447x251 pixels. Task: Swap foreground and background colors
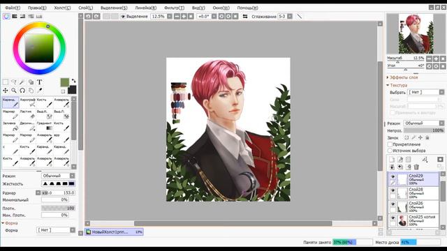73,81
